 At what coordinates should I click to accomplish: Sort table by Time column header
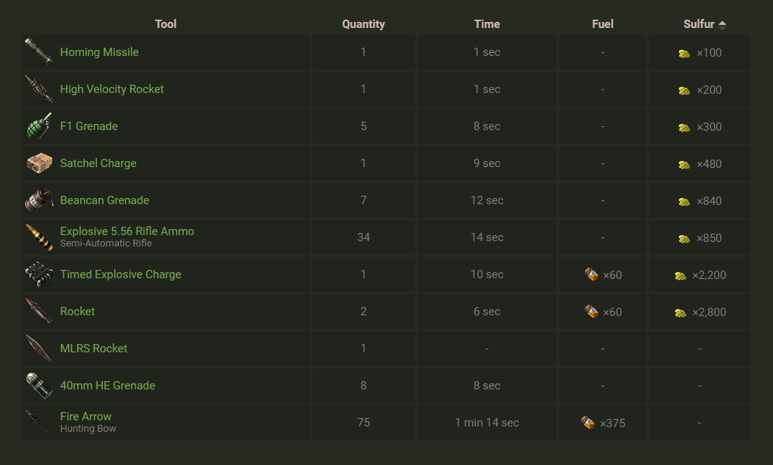click(x=487, y=24)
